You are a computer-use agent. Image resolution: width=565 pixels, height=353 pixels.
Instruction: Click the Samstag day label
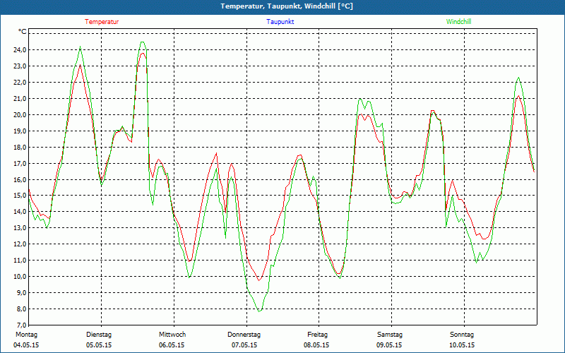(x=390, y=335)
